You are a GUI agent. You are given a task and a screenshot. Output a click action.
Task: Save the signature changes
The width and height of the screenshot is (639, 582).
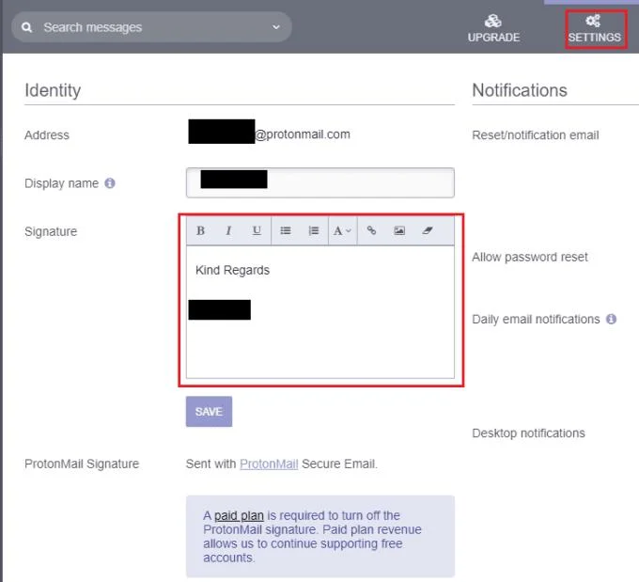pos(209,412)
